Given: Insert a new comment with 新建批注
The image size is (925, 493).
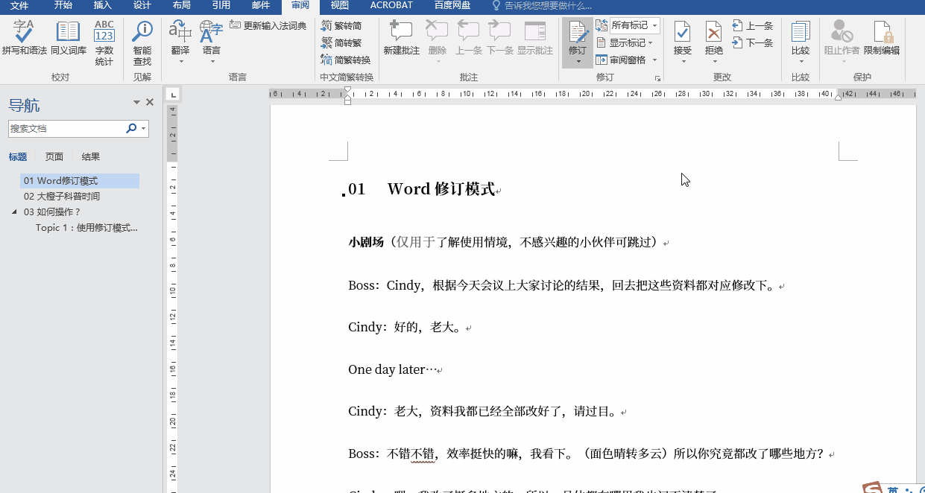Looking at the screenshot, I should (400, 37).
